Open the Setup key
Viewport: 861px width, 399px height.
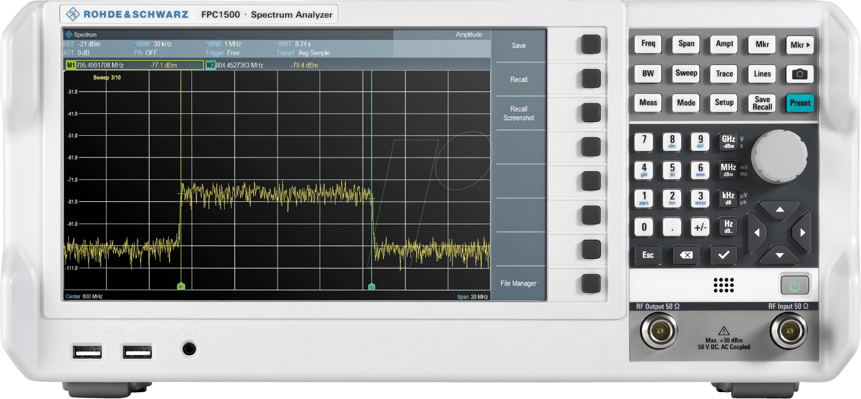(x=724, y=103)
